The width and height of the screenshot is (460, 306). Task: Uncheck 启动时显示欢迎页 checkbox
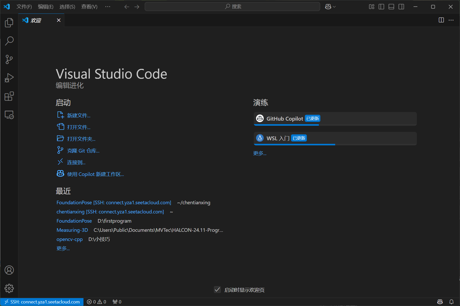tap(217, 290)
